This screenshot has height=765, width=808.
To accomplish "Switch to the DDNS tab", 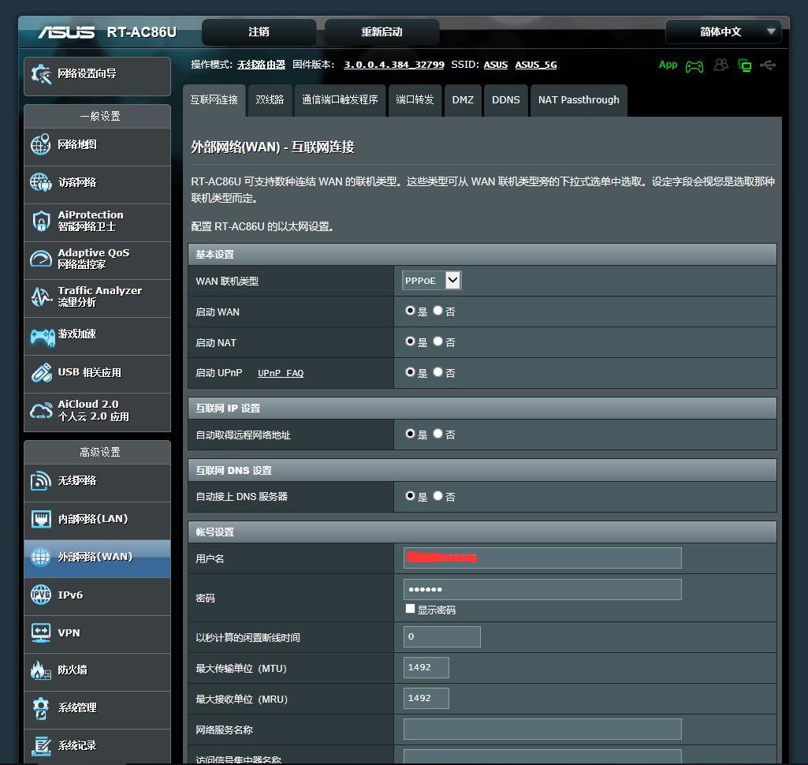I will pyautogui.click(x=505, y=100).
